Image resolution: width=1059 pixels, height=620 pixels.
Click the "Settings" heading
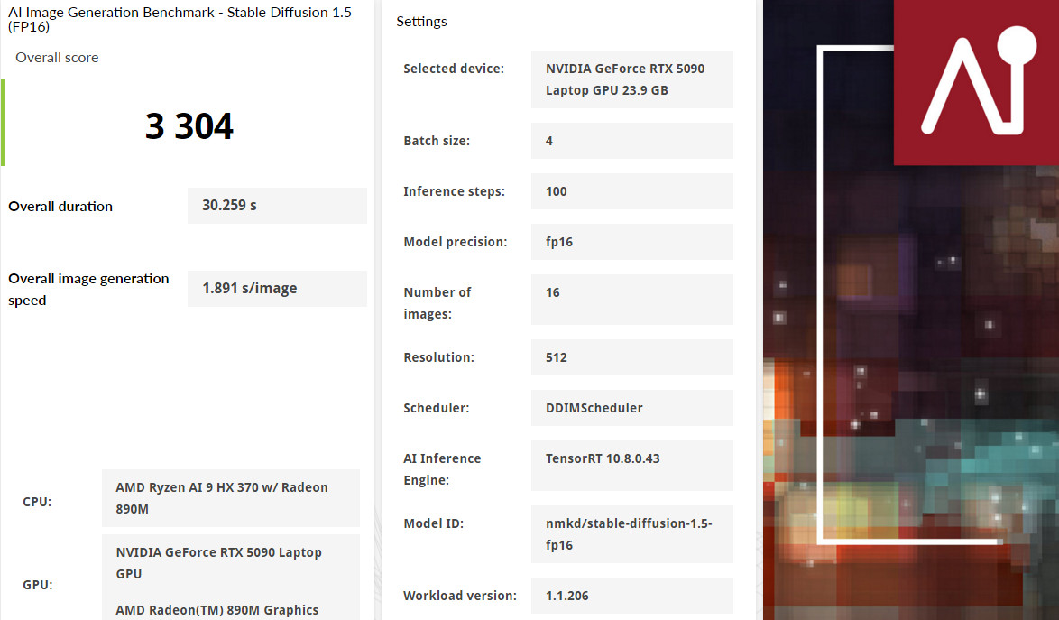pos(421,21)
